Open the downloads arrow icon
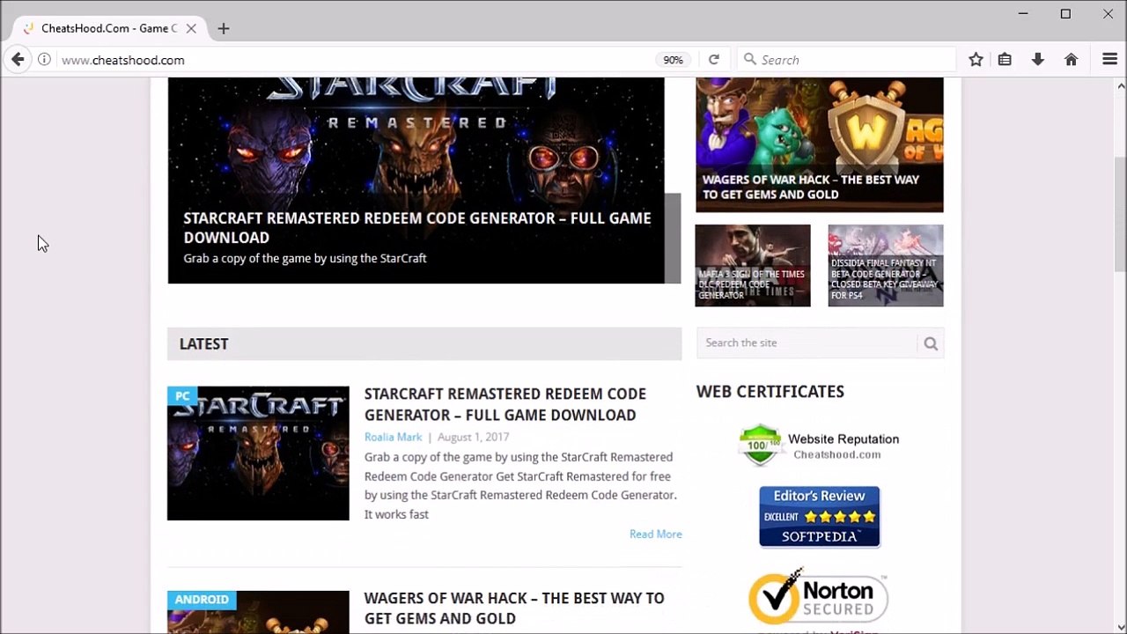Image resolution: width=1127 pixels, height=634 pixels. click(1038, 60)
